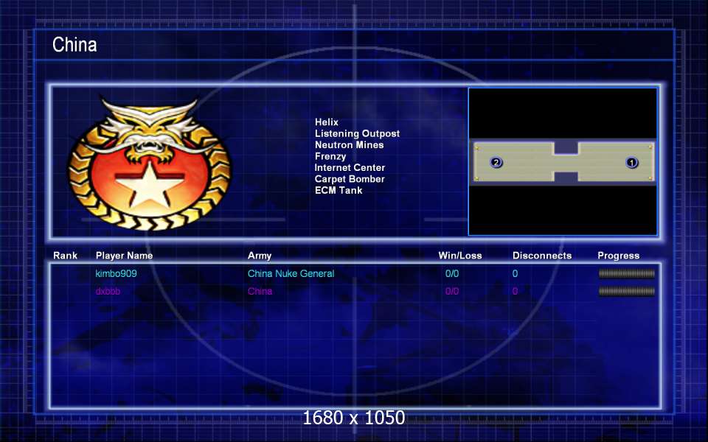Click dxbbb's China army entry
708x442 pixels.
(260, 292)
